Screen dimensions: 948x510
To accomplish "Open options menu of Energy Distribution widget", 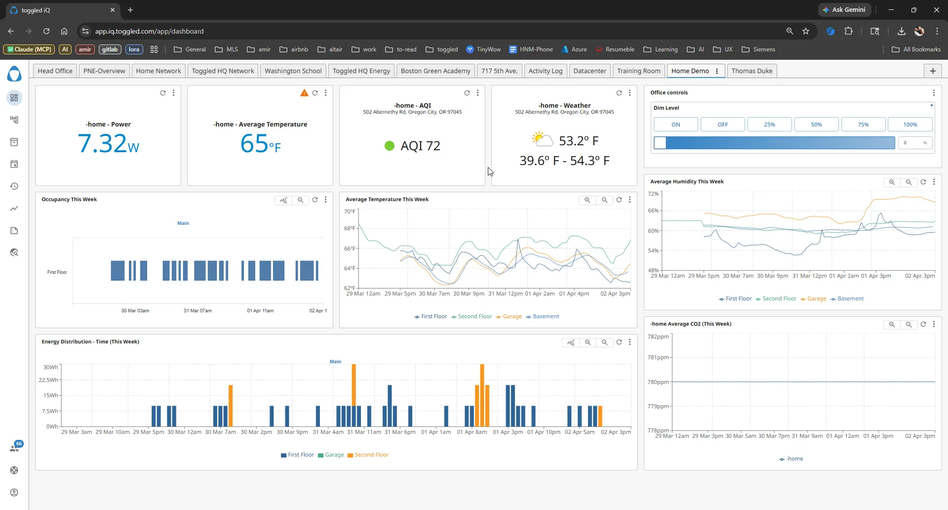I will [630, 342].
